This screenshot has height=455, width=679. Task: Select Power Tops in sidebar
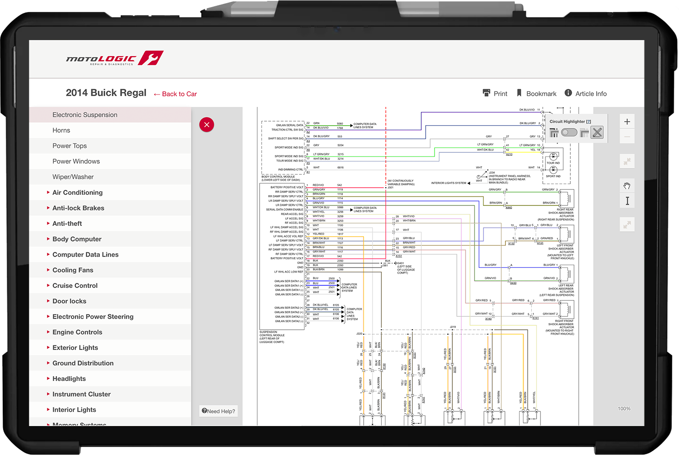[110, 146]
